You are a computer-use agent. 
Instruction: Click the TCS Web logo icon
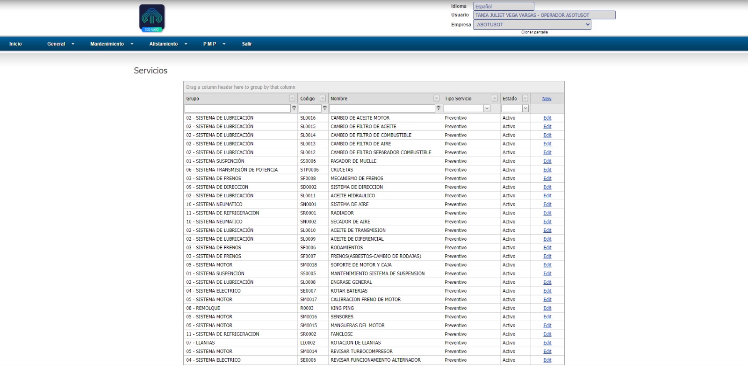click(x=152, y=18)
